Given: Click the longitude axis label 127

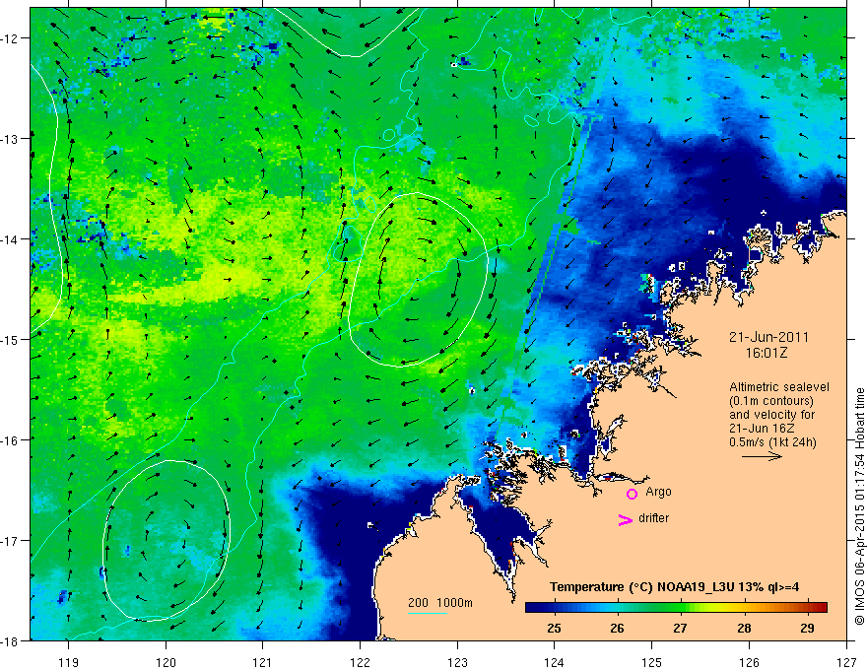Looking at the screenshot, I should coord(846,662).
